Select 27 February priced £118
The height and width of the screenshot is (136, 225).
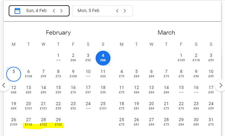(x=29, y=122)
